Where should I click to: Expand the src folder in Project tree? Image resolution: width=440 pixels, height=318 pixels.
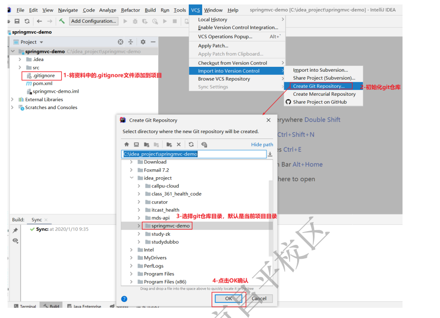tap(20, 68)
